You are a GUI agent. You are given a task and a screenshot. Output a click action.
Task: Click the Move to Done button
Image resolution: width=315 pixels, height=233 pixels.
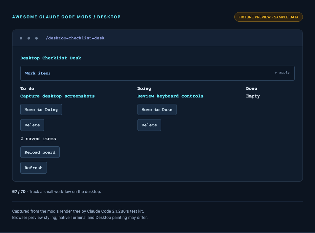[x=157, y=110]
